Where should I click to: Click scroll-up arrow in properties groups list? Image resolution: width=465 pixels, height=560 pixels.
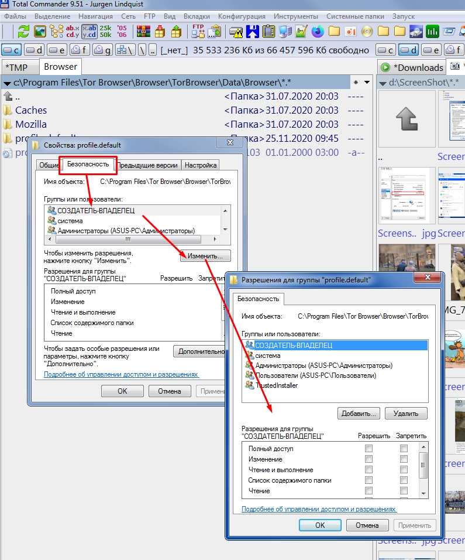pyautogui.click(x=225, y=211)
